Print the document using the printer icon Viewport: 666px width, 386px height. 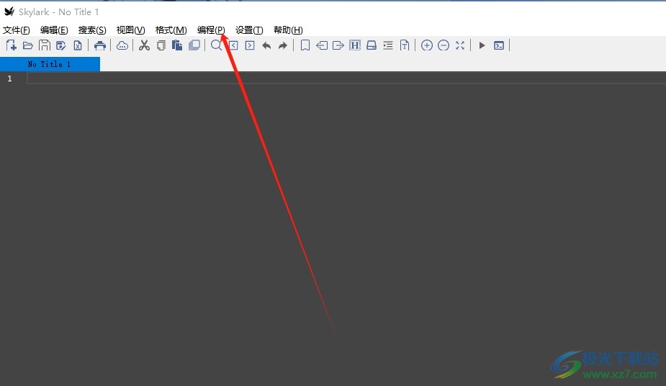point(100,45)
